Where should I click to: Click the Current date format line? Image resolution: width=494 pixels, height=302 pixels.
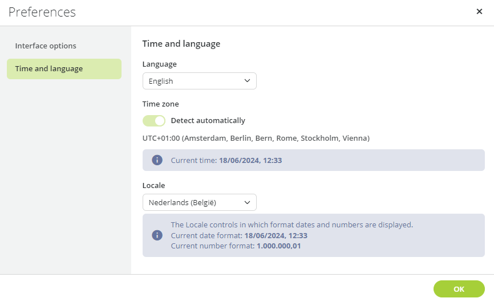pyautogui.click(x=239, y=236)
